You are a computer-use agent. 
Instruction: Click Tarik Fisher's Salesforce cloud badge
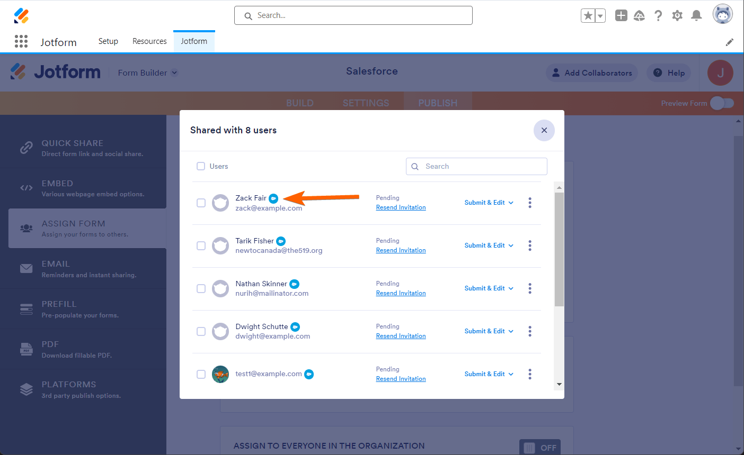[281, 241]
